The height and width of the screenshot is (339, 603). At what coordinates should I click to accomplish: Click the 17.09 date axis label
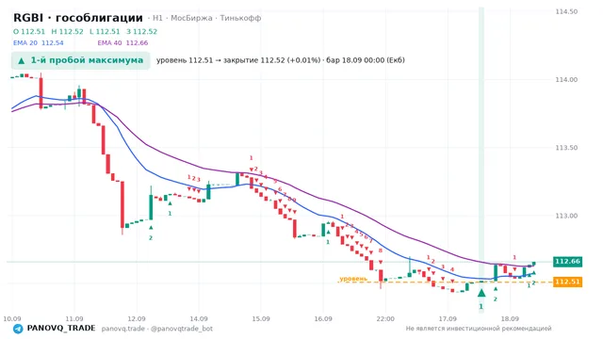[x=448, y=318]
